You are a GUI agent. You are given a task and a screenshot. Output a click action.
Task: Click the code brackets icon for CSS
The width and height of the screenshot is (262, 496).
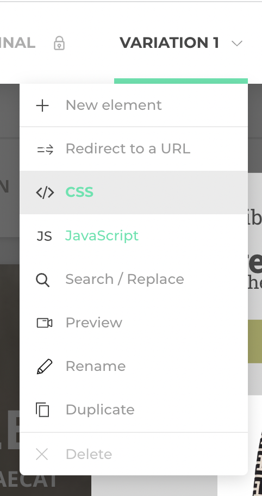[x=45, y=193]
